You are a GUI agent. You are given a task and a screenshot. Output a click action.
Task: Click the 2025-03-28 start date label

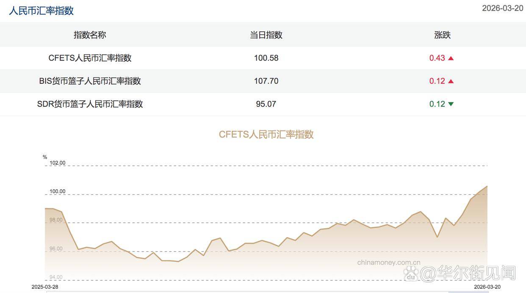(x=45, y=287)
